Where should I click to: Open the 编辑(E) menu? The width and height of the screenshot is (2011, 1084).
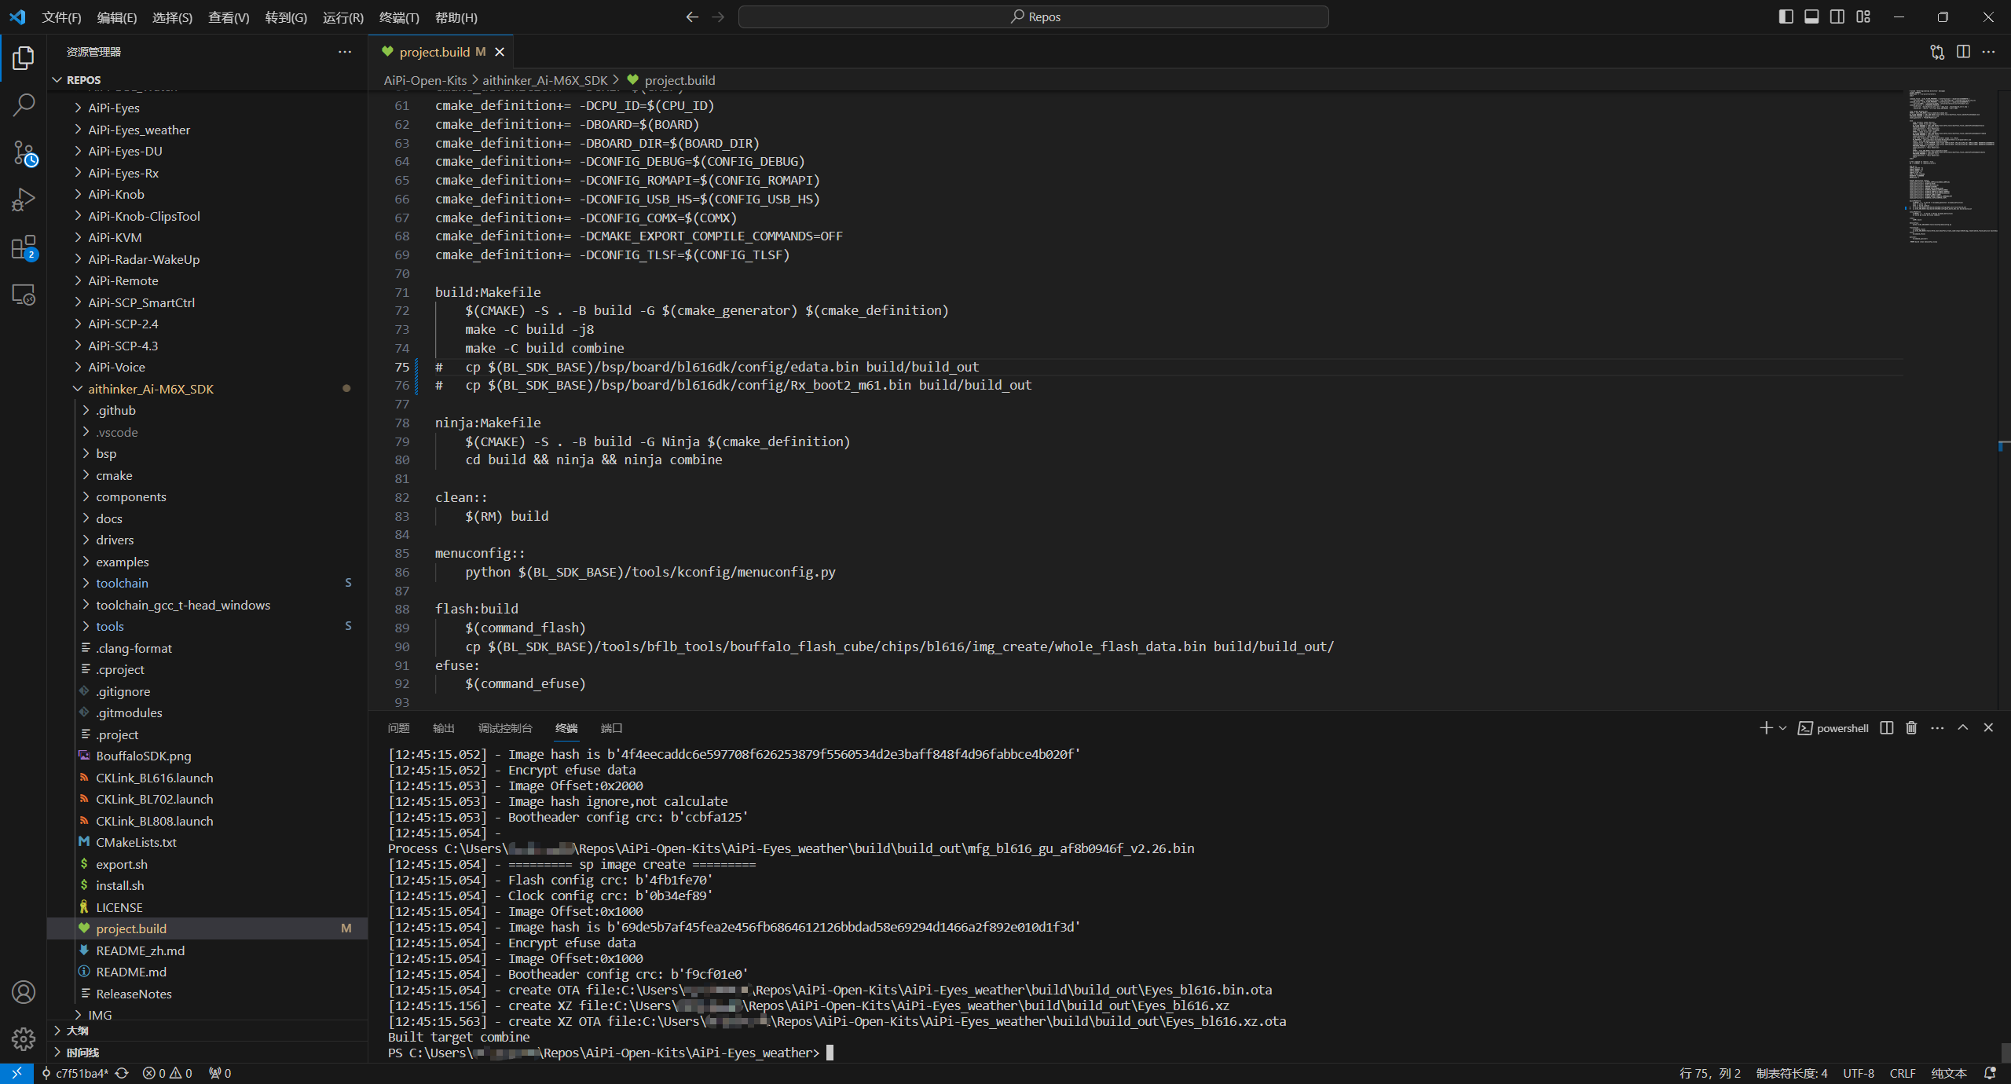coord(117,17)
